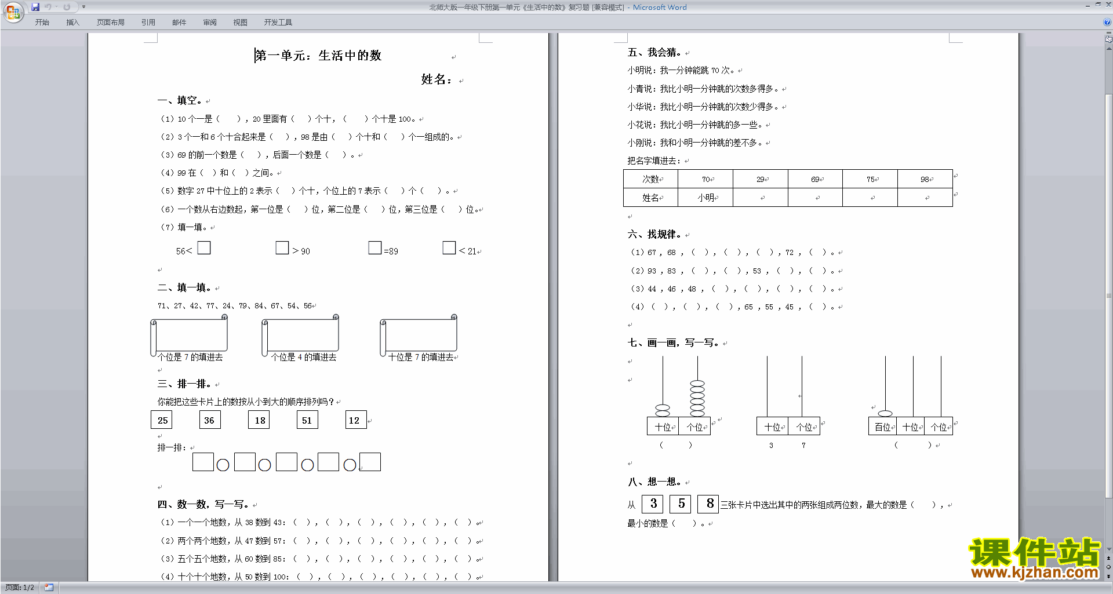The height and width of the screenshot is (594, 1113).
Task: Minimize the Word window
Action: [1087, 5]
